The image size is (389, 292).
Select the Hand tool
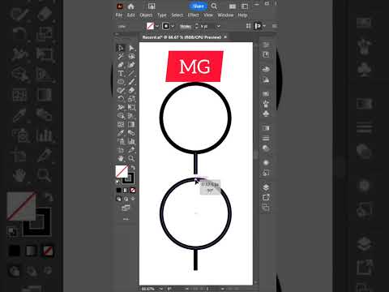(x=121, y=158)
